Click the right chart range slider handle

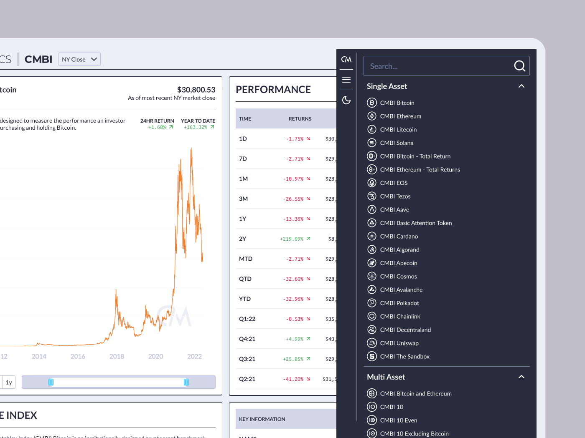tap(186, 382)
